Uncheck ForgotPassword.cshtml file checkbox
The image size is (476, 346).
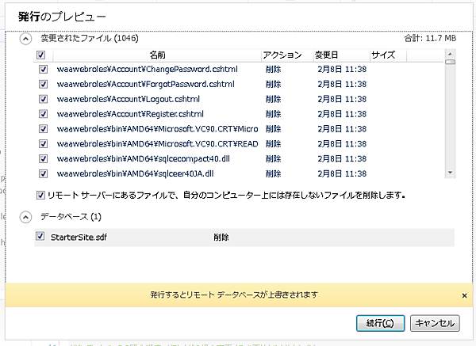44,85
